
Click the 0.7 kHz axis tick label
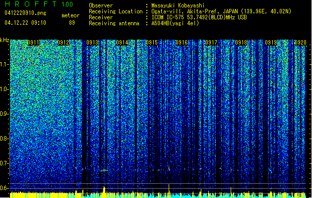[x=4, y=163]
